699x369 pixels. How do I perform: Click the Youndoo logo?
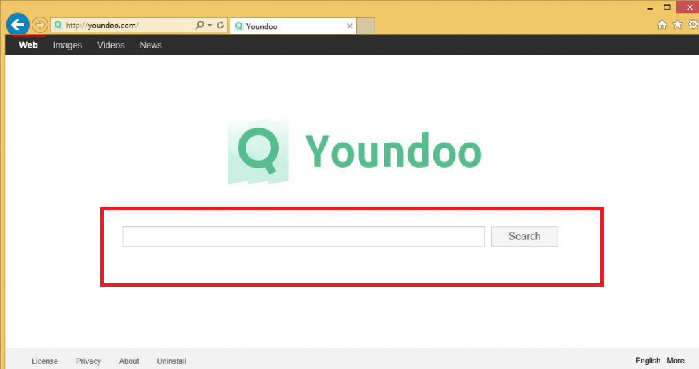coord(355,152)
